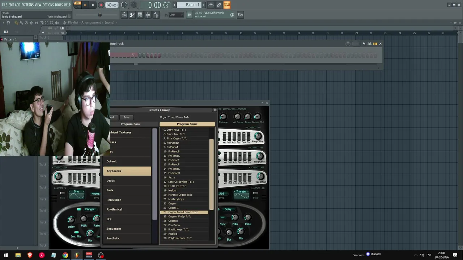Click the Master Vol knob

coord(258,117)
